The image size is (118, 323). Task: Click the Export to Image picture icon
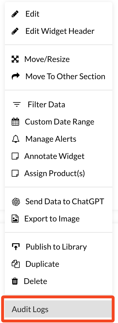tap(15, 219)
